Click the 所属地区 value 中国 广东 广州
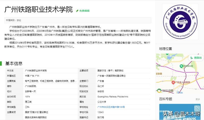Screen dimensions: 204x120 tap(32, 76)
